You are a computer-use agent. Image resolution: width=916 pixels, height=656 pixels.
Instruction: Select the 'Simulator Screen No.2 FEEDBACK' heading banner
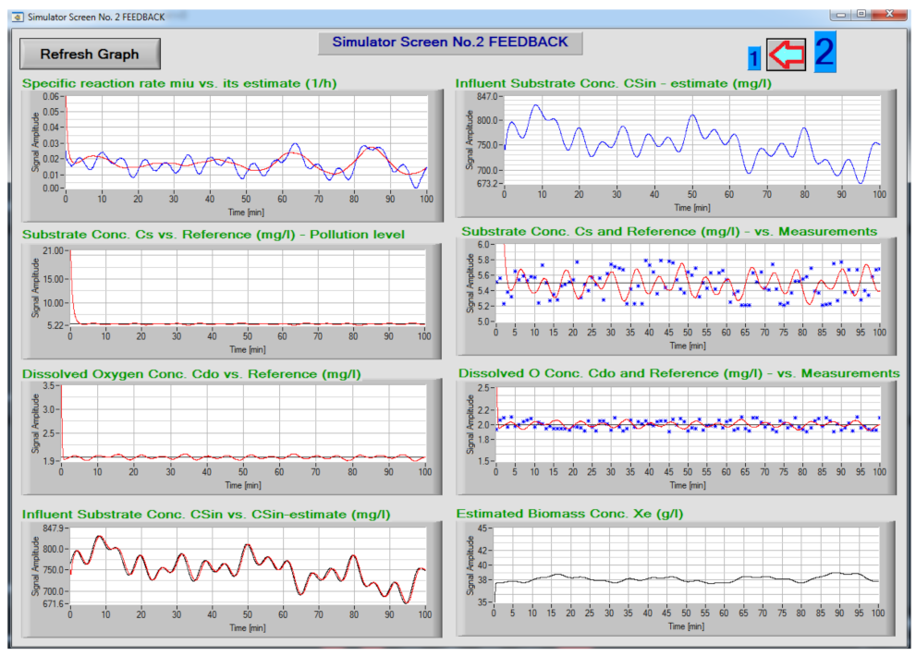coord(450,43)
